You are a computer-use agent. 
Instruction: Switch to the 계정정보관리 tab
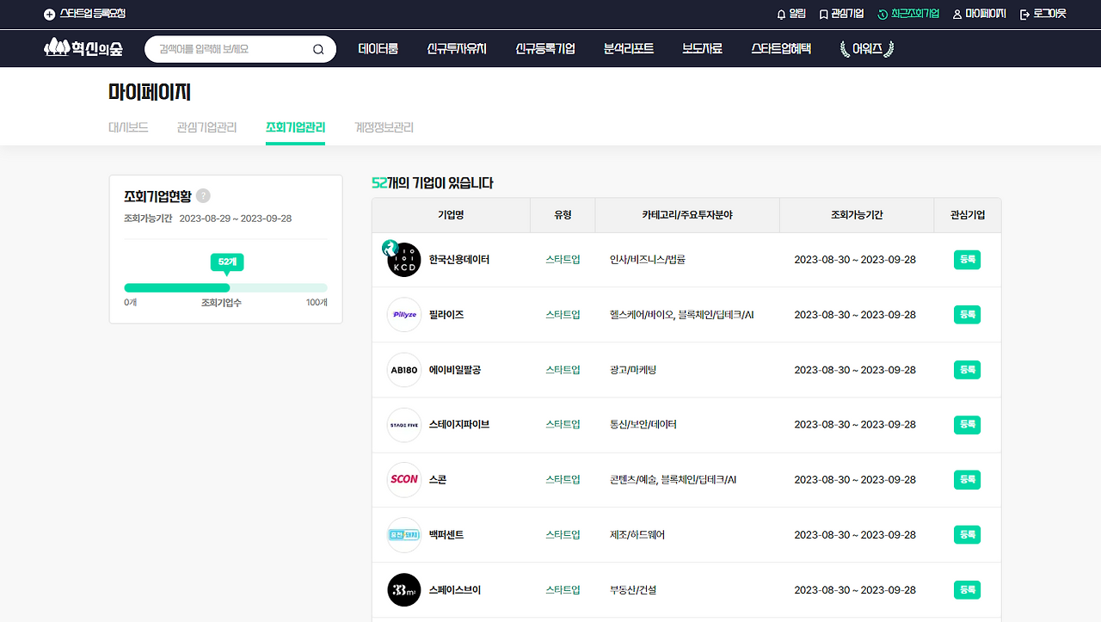[384, 127]
